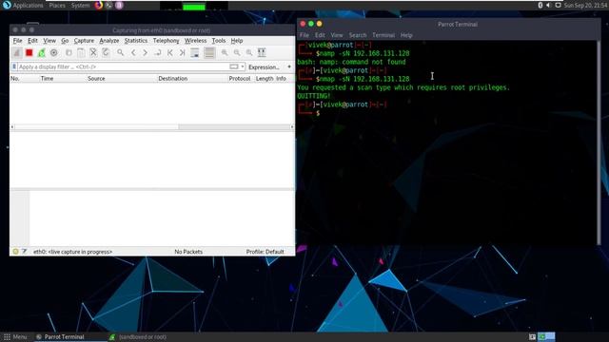Click the display filter bookmark icon

pos(14,66)
